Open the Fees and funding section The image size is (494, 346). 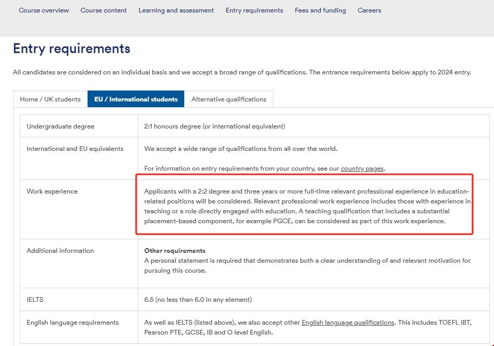[320, 10]
